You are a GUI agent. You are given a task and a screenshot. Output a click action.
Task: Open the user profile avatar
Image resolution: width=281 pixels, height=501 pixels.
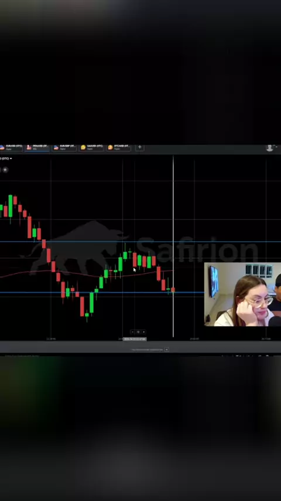(270, 148)
